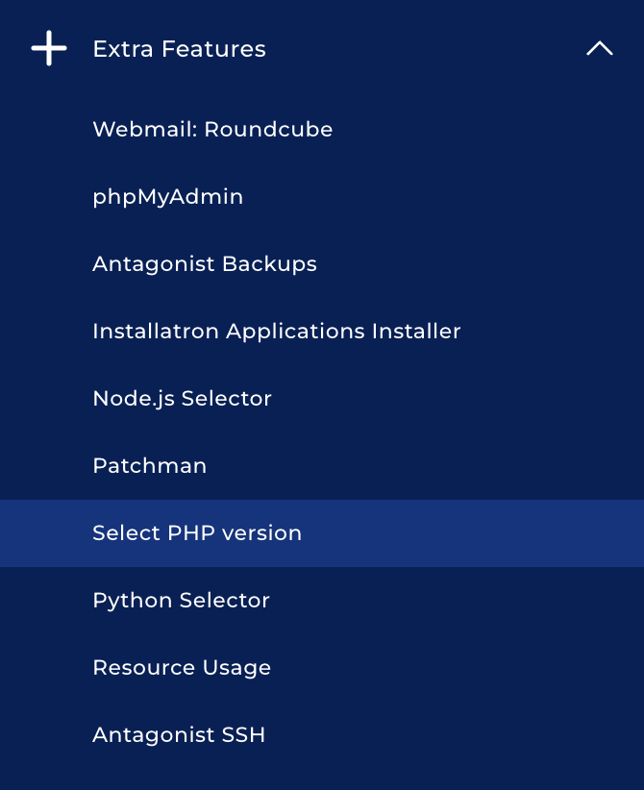
Task: Click the plus icon beside Extra Features
Action: pos(48,48)
